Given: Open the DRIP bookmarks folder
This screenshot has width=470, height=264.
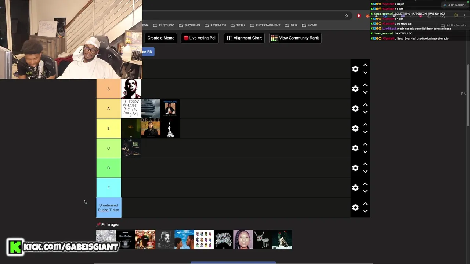Looking at the screenshot, I should pyautogui.click(x=291, y=25).
